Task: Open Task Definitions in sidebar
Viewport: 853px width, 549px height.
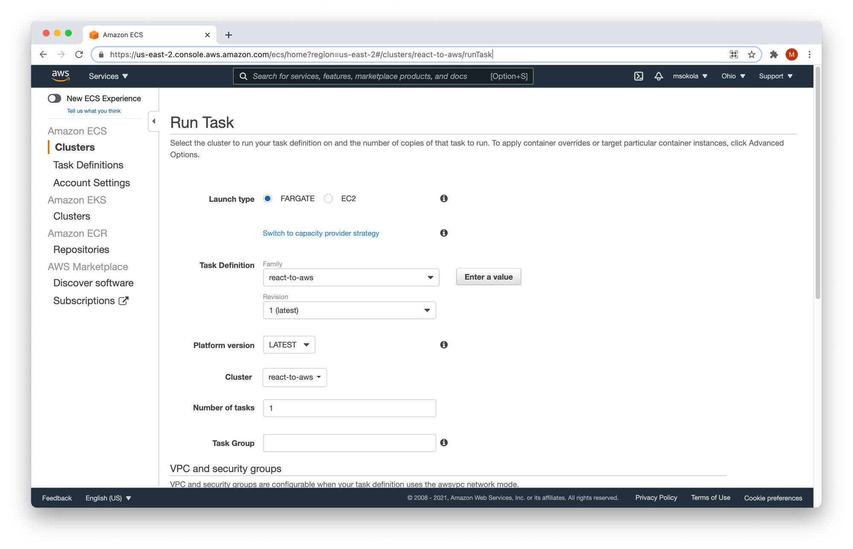Action: tap(89, 164)
